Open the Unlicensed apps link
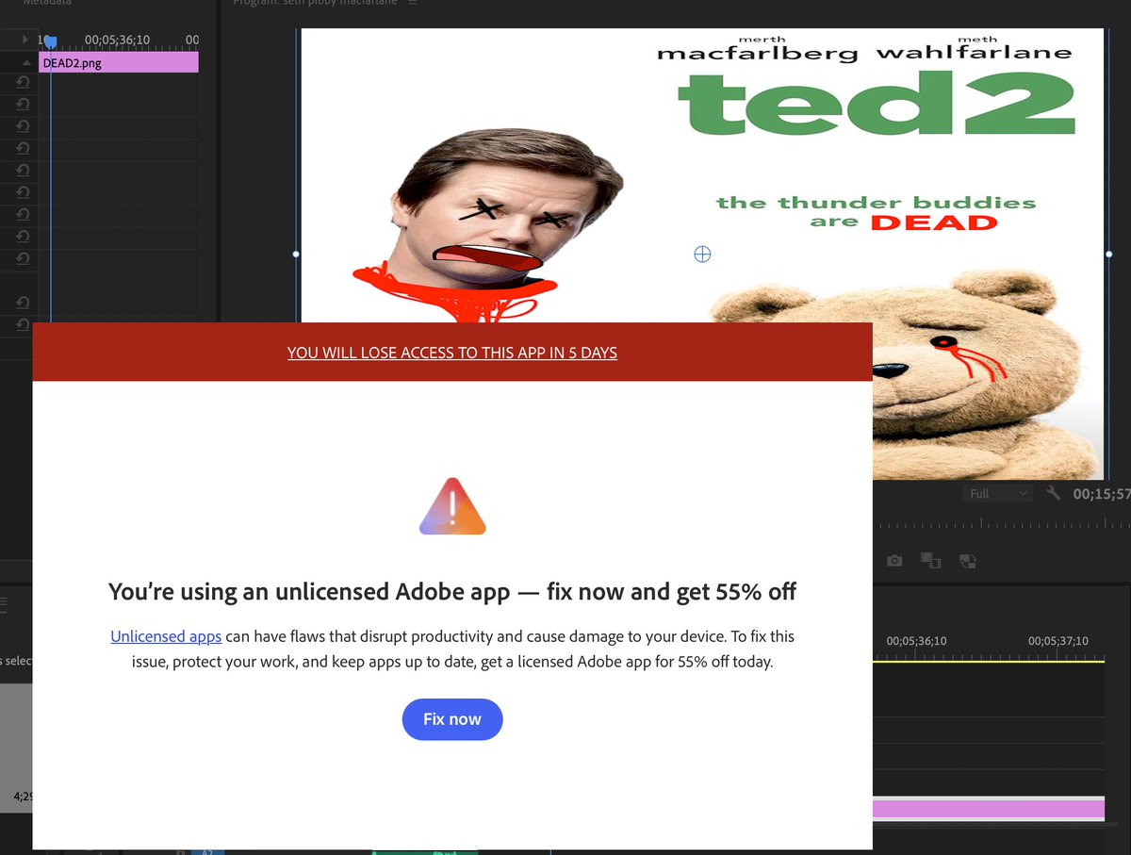The image size is (1131, 855). point(166,636)
